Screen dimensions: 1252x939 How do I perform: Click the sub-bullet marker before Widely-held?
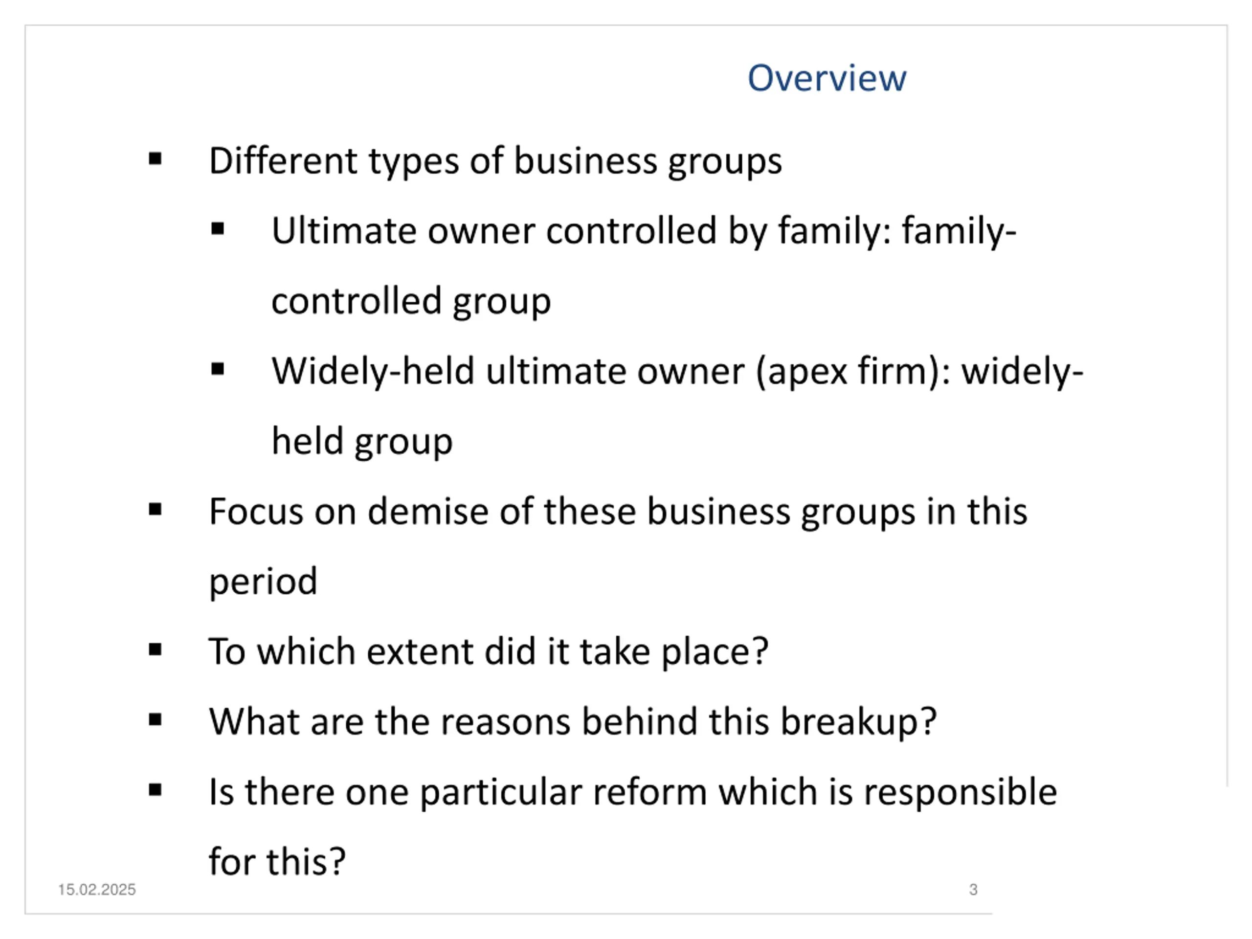(217, 370)
